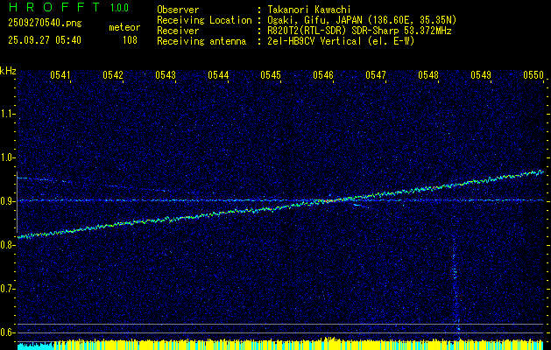Click the observer name Takanori Kawachi
Screen dimensions: 551x350
(308, 10)
